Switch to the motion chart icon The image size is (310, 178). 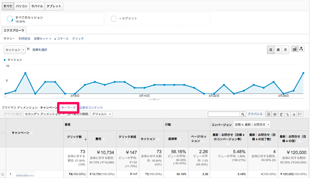coord(302,49)
